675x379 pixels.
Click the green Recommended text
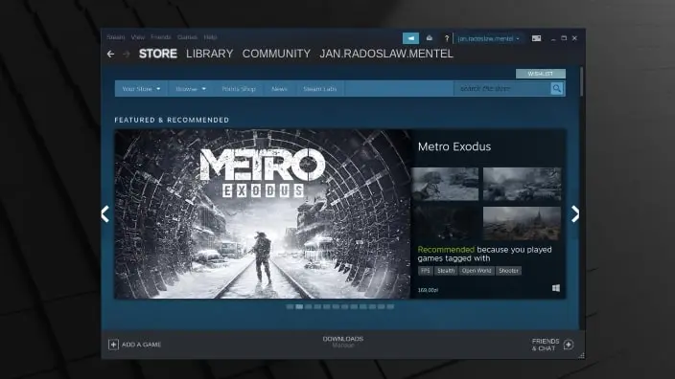pos(446,250)
